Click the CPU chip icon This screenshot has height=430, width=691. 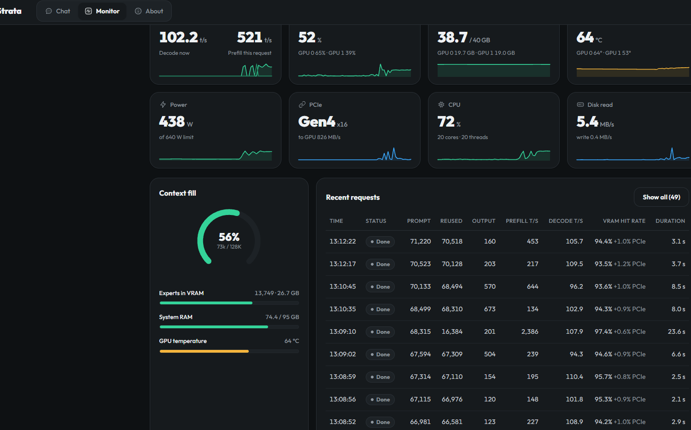[441, 105]
